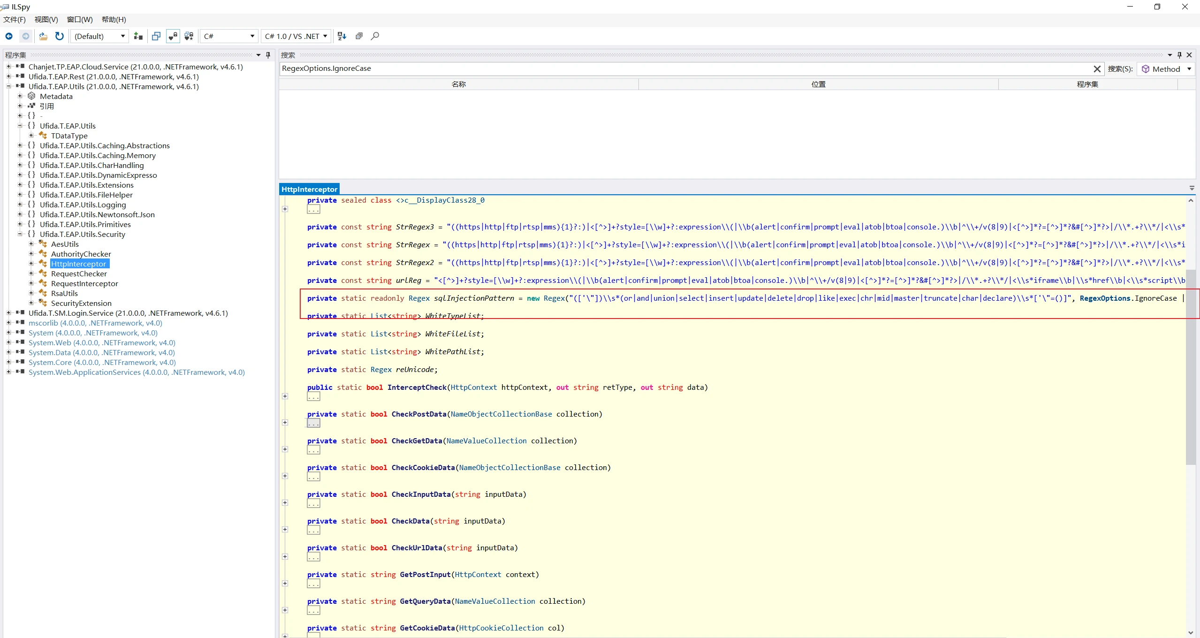Viewport: 1200px width, 638px height.
Task: Click the sort assemblies A-Z icon
Action: [x=342, y=36]
